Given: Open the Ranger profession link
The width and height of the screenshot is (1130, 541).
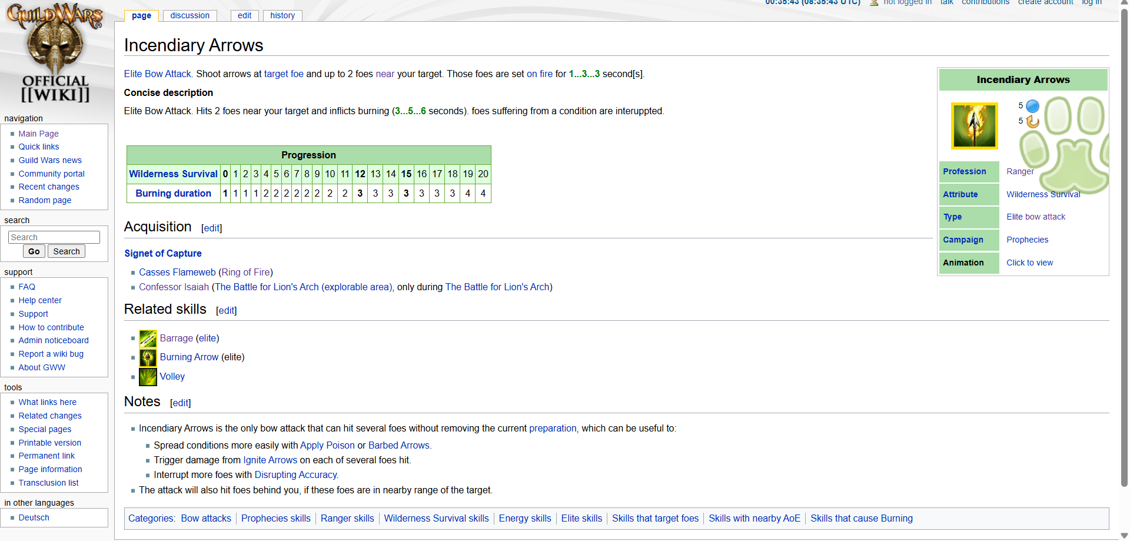Looking at the screenshot, I should [x=1020, y=171].
